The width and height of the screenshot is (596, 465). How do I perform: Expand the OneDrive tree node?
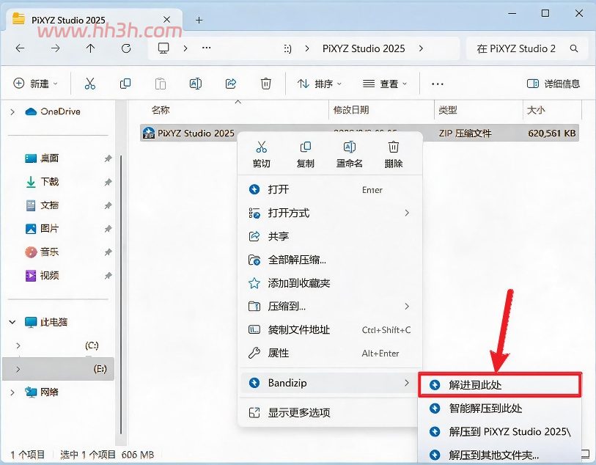coord(12,111)
